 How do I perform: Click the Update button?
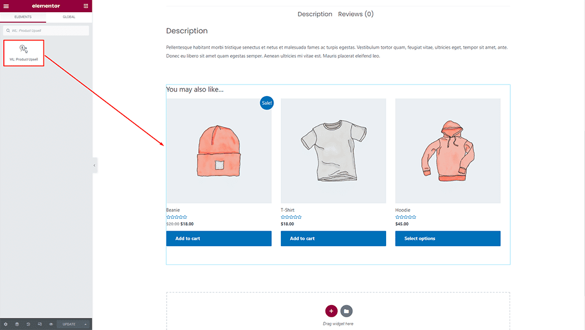point(69,323)
